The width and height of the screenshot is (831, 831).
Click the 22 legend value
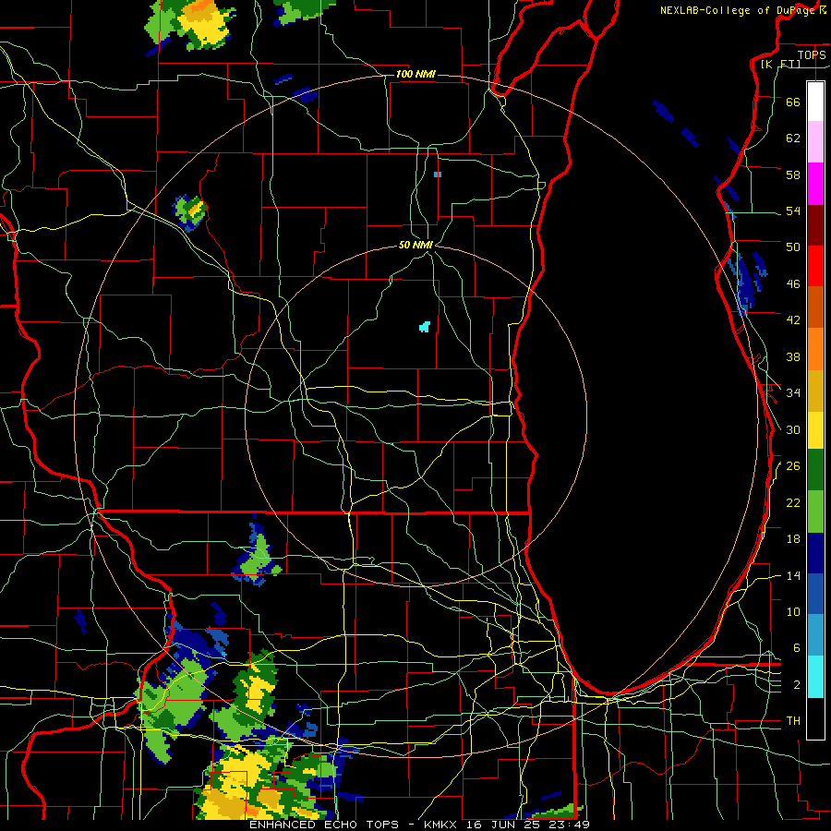pos(793,502)
